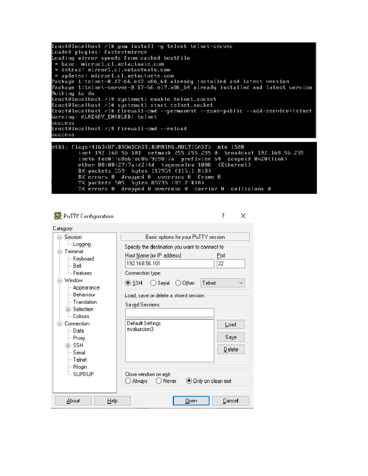This screenshot has width=368, height=476.
Task: Expand the SSH tree node
Action: click(68, 345)
